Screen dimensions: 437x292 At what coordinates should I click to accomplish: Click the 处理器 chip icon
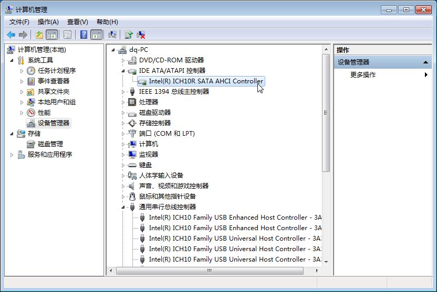click(x=132, y=102)
